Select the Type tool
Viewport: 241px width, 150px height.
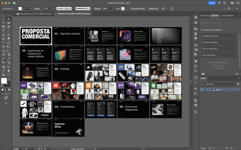tap(3, 31)
